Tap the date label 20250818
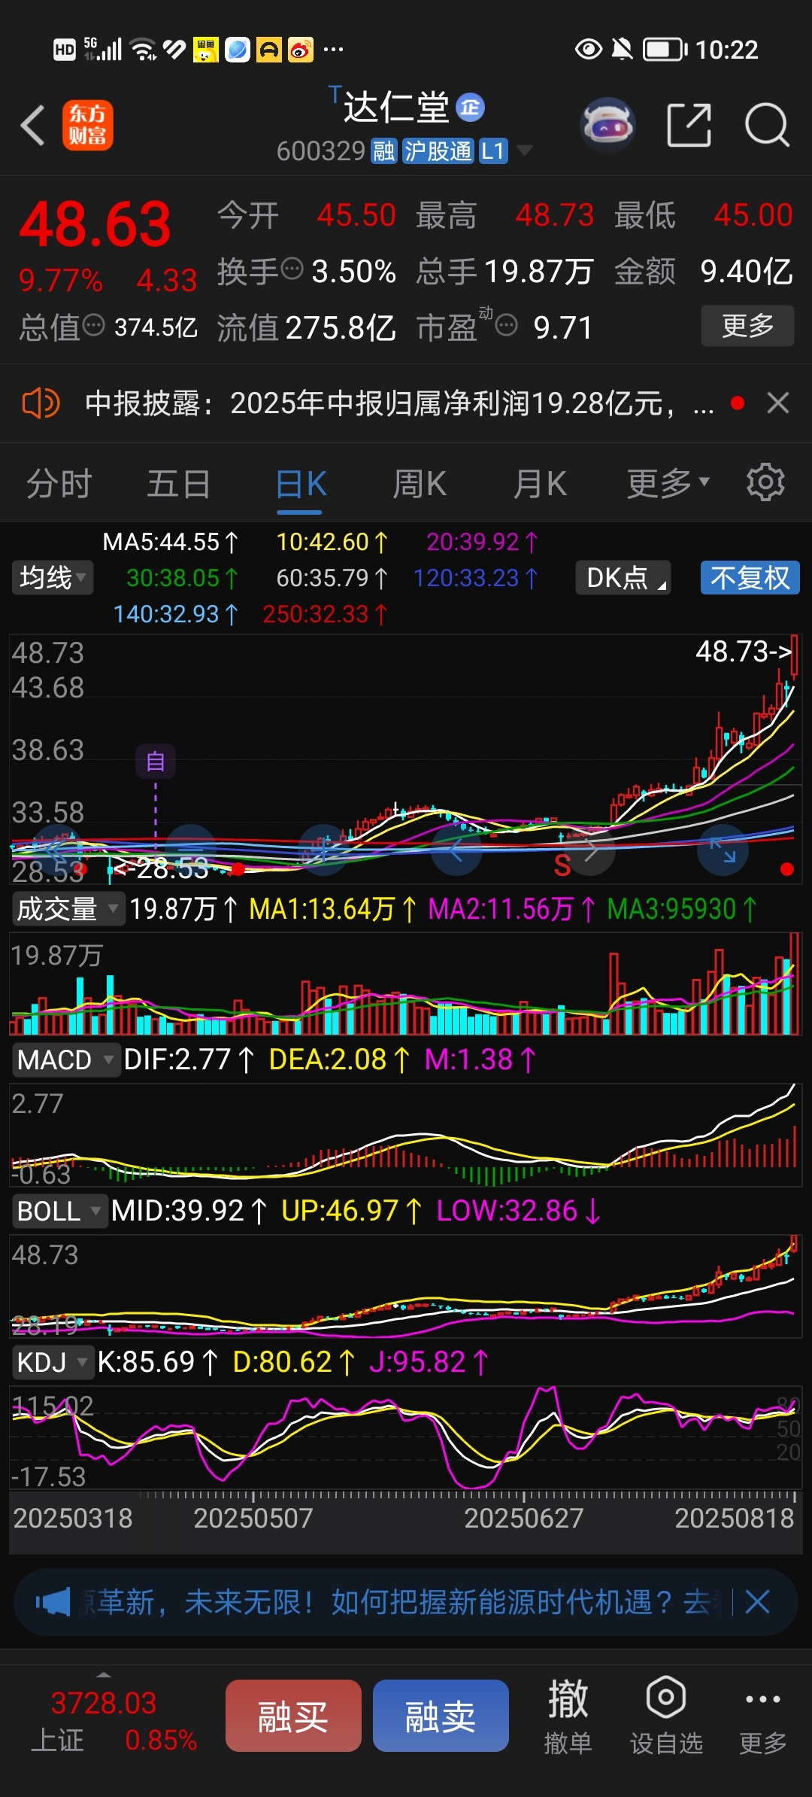Viewport: 812px width, 1797px height. click(734, 1518)
